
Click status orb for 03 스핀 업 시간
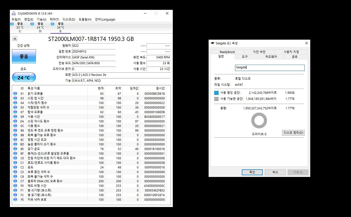(15, 98)
